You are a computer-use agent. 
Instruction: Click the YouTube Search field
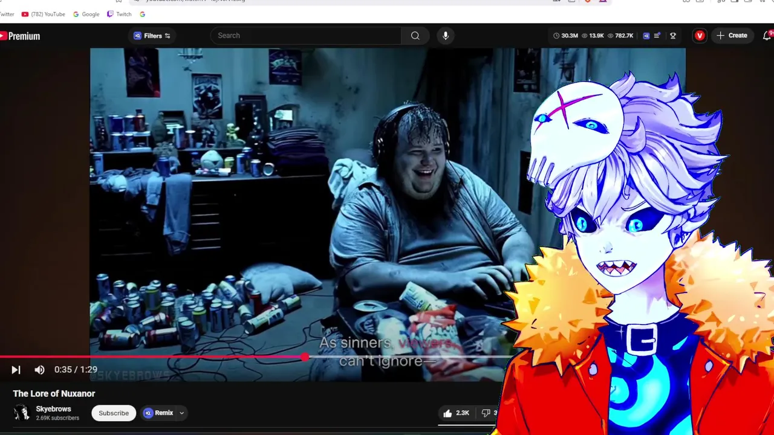coord(306,36)
